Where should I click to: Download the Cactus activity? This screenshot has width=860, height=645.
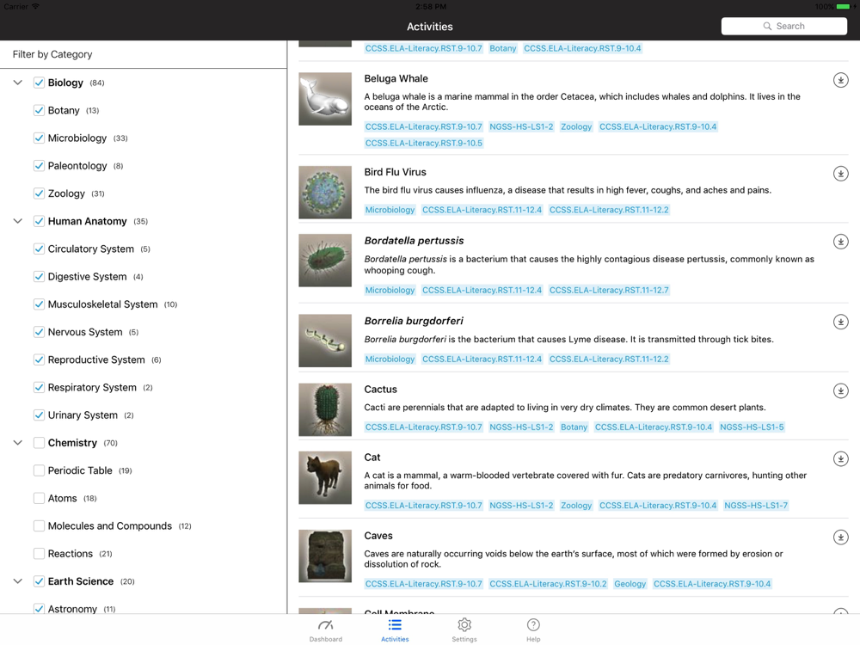[840, 390]
